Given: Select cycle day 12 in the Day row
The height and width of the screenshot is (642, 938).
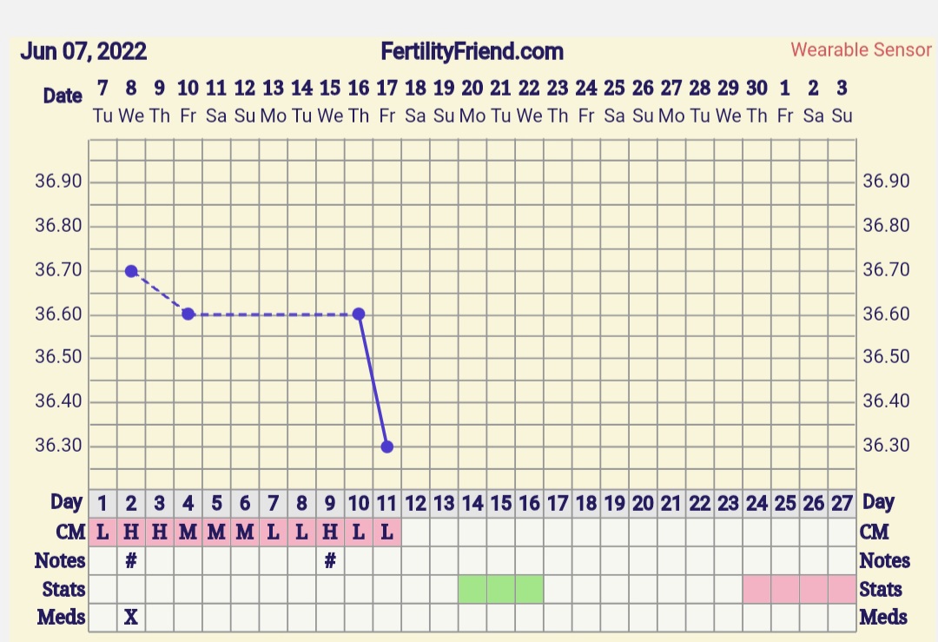Looking at the screenshot, I should pyautogui.click(x=416, y=502).
